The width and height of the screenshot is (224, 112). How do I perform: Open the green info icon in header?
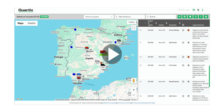click(202, 10)
